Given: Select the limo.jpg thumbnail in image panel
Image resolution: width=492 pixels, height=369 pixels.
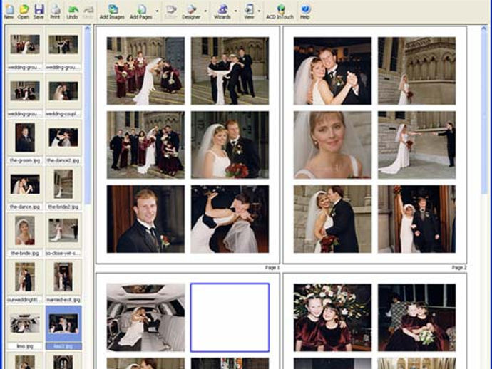Looking at the screenshot, I should click(x=25, y=323).
